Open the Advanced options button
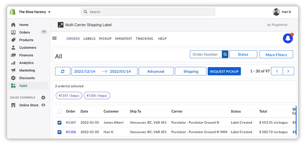 click(x=156, y=71)
